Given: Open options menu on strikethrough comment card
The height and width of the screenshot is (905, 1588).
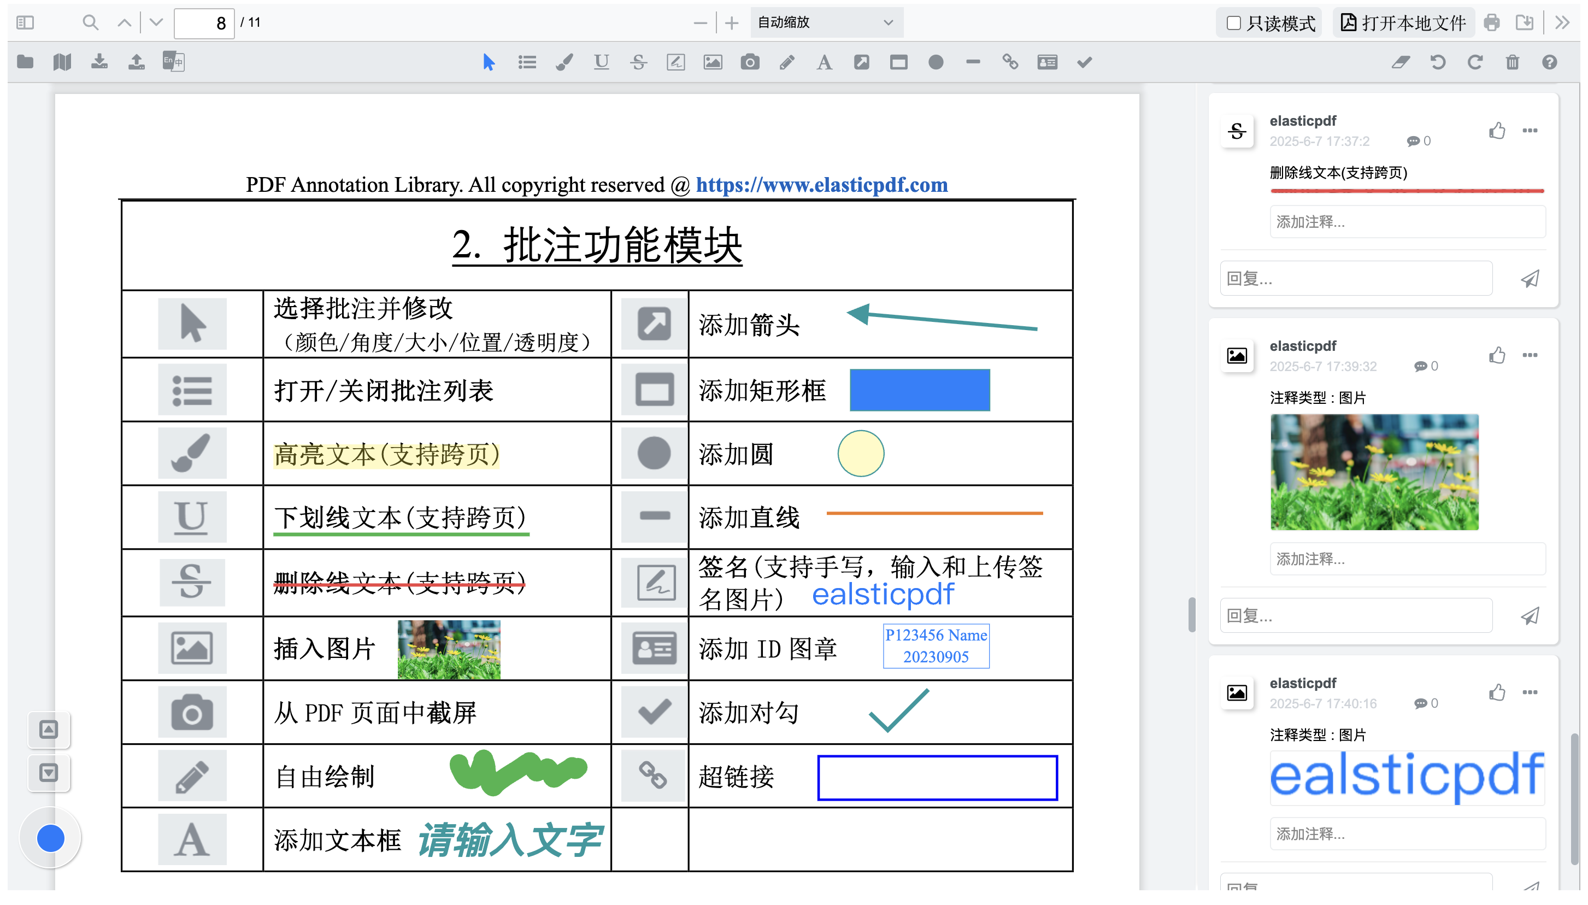Looking at the screenshot, I should [1530, 131].
